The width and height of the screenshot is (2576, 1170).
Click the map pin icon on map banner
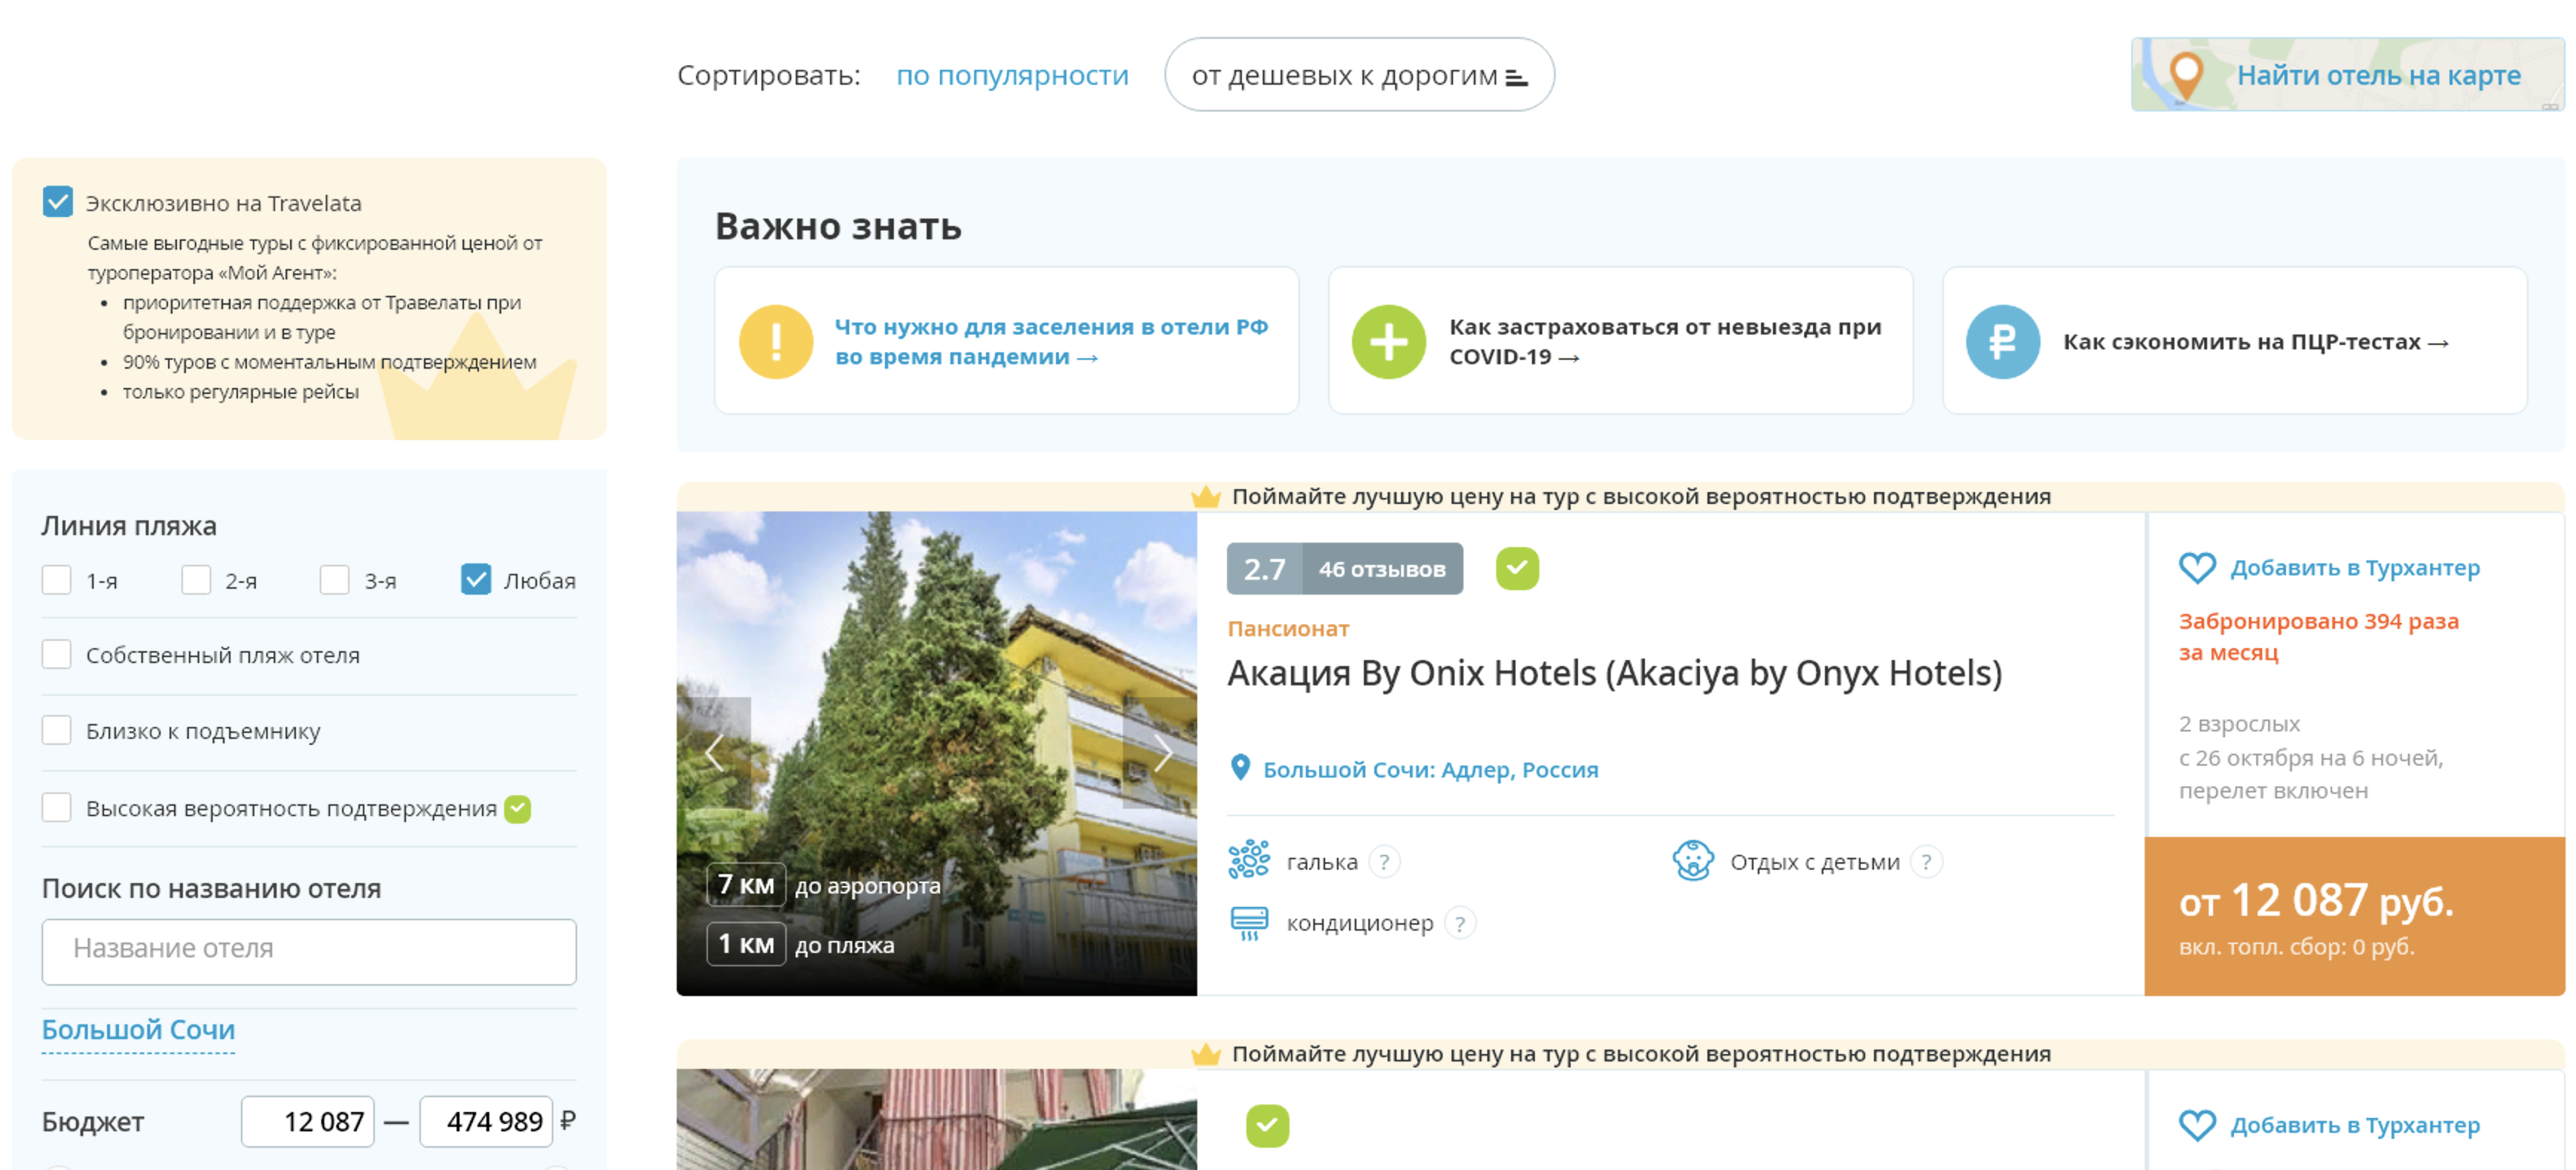pyautogui.click(x=2186, y=75)
